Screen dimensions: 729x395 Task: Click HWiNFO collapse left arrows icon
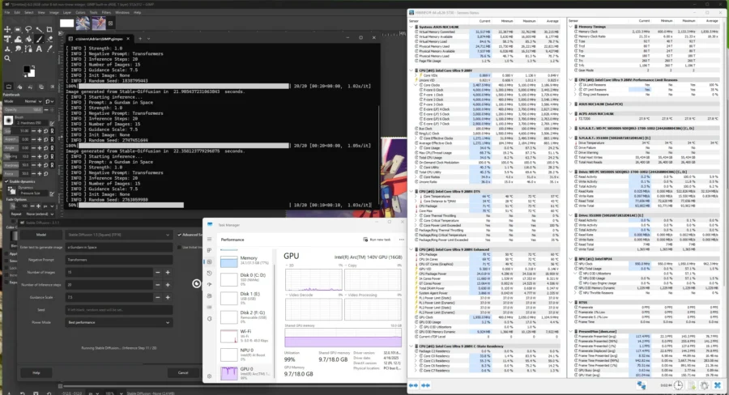(425, 385)
